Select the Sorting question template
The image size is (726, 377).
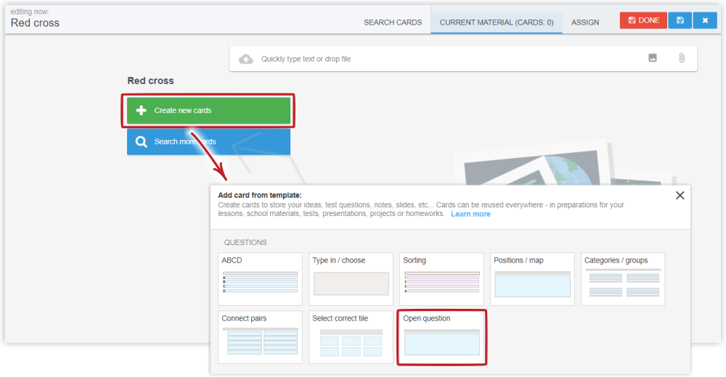point(441,279)
